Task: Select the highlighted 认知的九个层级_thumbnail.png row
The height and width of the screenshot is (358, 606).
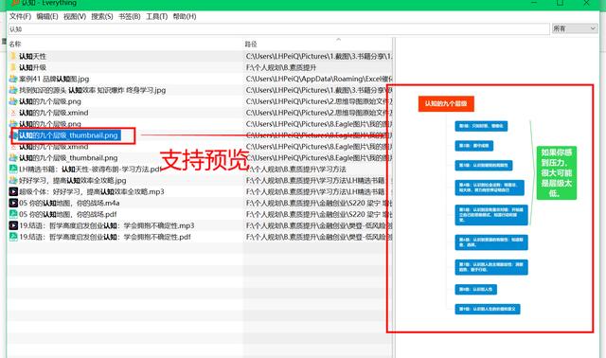Action: tap(69, 135)
